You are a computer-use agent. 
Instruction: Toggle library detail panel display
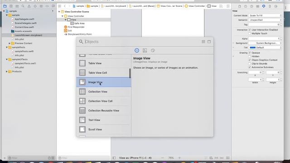click(209, 42)
